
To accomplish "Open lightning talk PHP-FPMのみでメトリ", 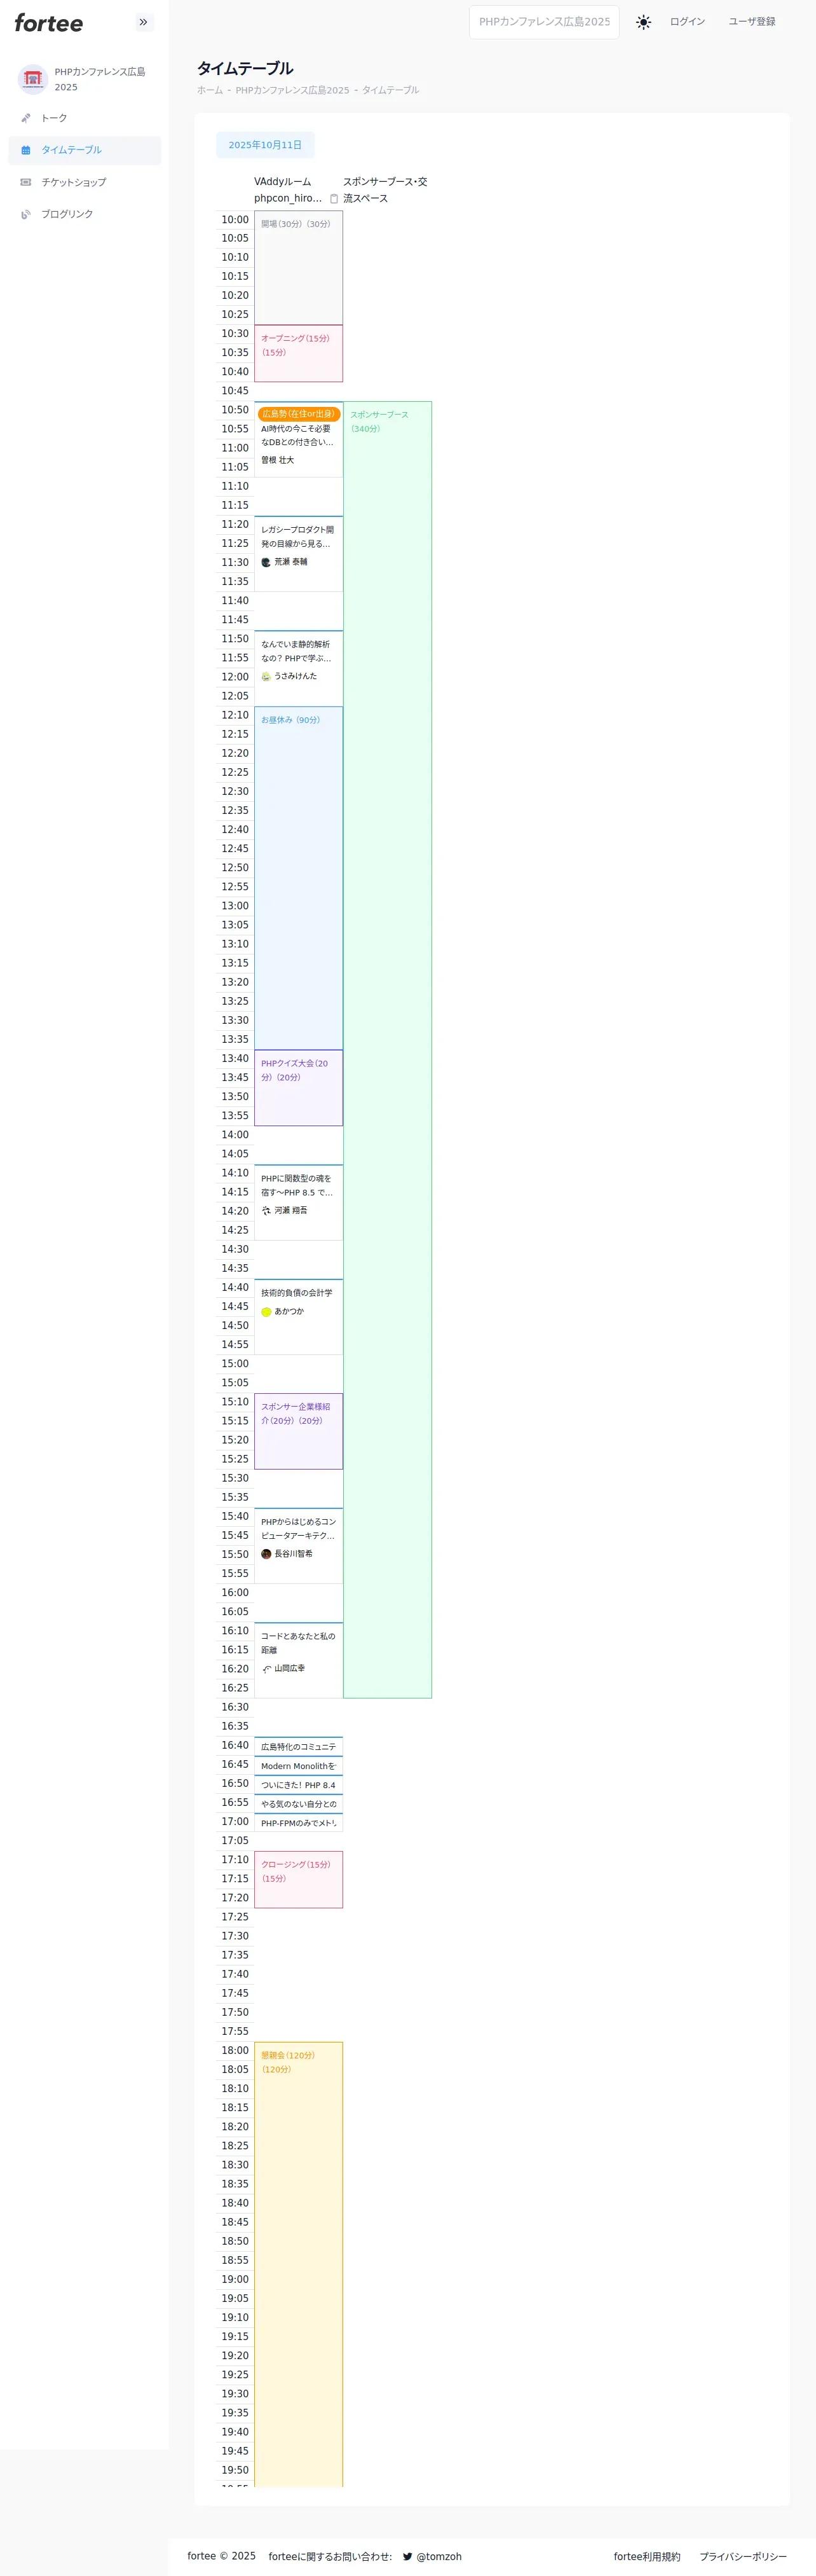I will click(x=298, y=1823).
